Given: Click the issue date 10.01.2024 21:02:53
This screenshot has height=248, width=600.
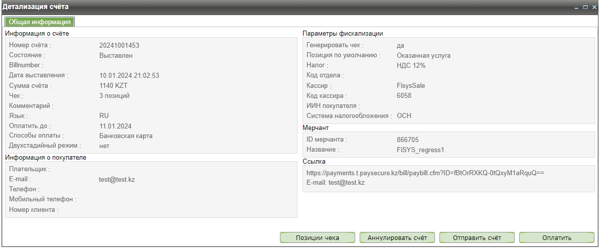Looking at the screenshot, I should tap(129, 75).
